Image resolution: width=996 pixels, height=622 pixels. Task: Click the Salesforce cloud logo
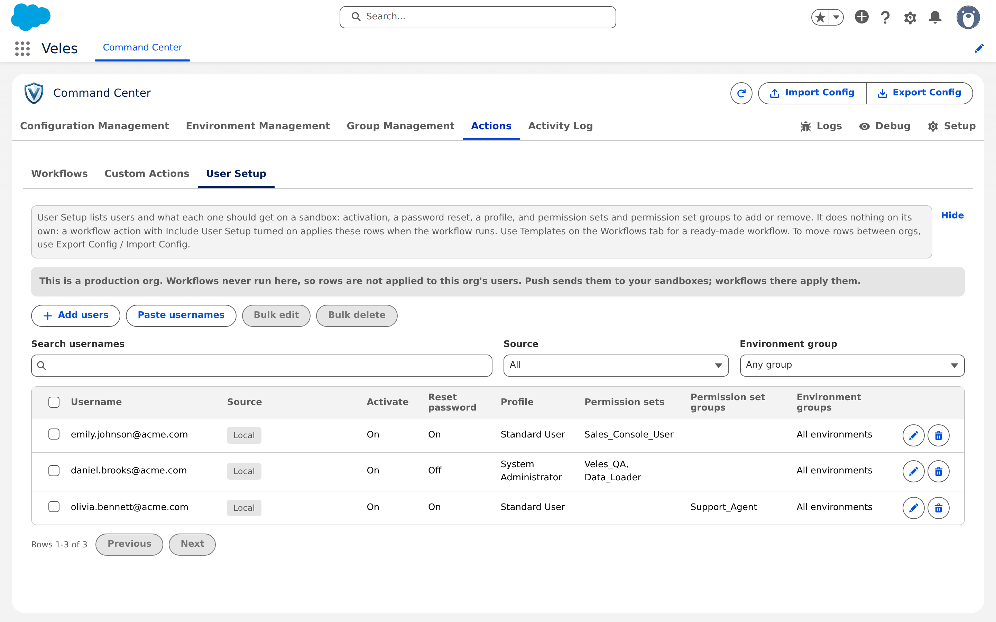click(x=31, y=17)
